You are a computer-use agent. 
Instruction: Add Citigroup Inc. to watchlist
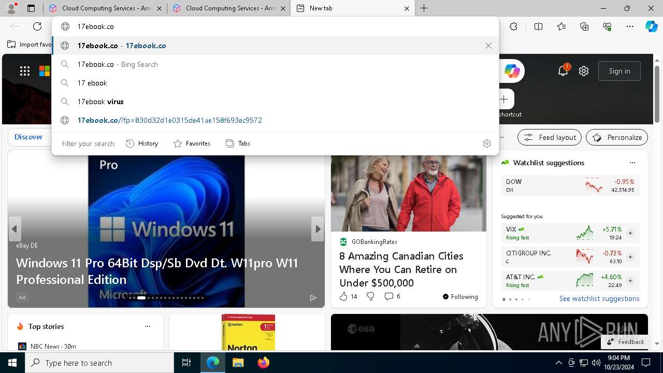(x=630, y=257)
